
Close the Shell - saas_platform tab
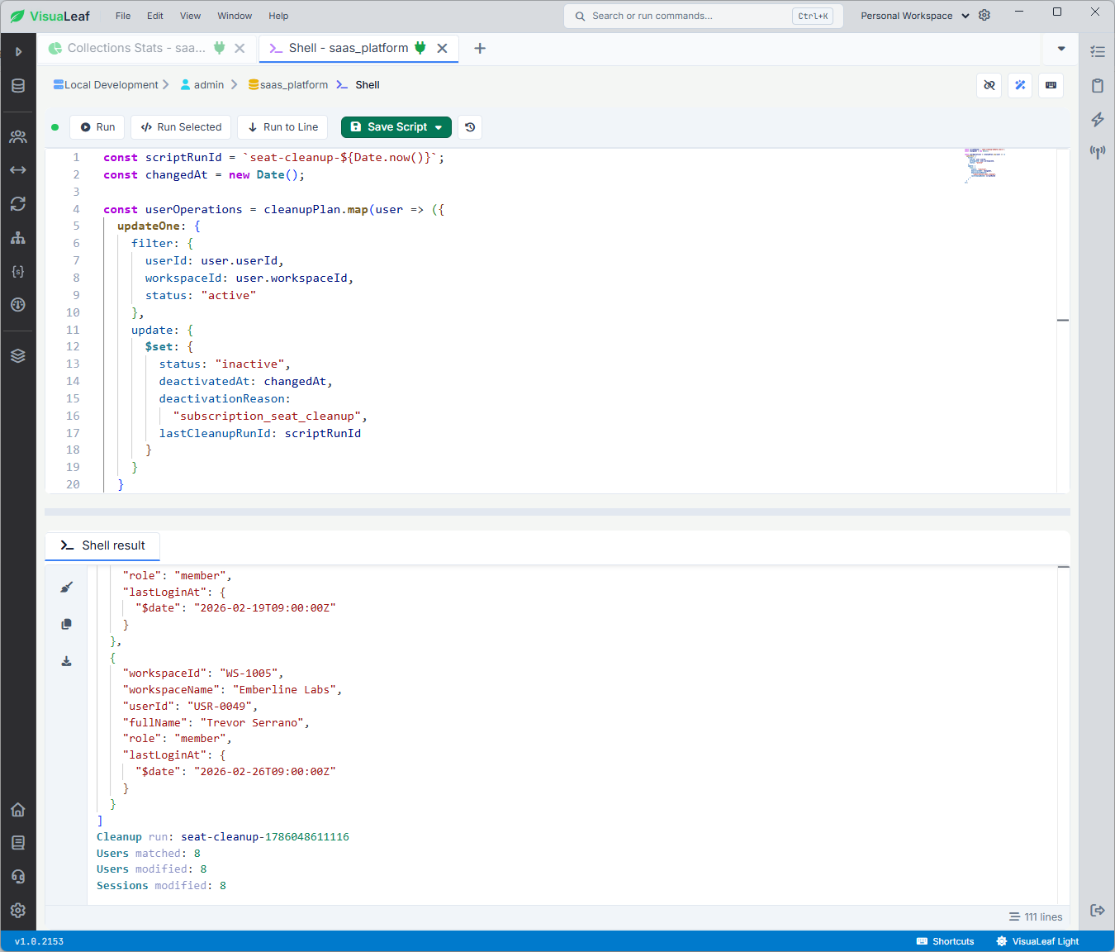pyautogui.click(x=442, y=48)
